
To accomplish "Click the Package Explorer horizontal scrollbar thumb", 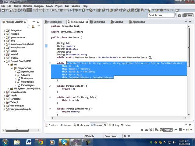I will [17, 130].
